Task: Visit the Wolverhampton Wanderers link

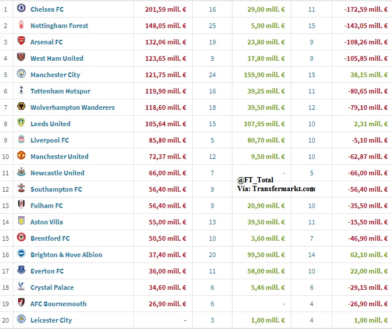Action: pos(72,108)
